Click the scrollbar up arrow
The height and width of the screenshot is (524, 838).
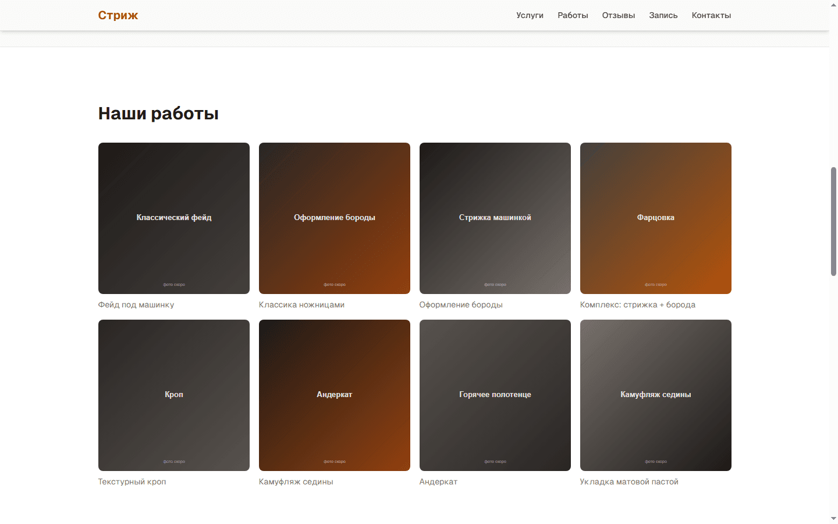(x=833, y=4)
